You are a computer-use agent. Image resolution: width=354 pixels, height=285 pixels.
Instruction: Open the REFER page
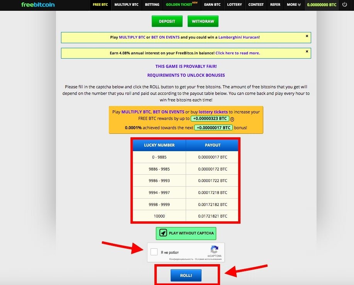pos(275,5)
